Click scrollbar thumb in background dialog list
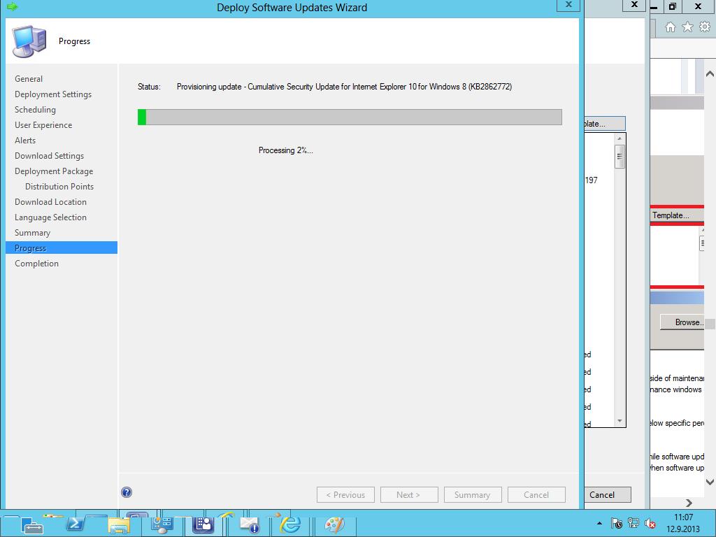716x537 pixels. pyautogui.click(x=620, y=157)
